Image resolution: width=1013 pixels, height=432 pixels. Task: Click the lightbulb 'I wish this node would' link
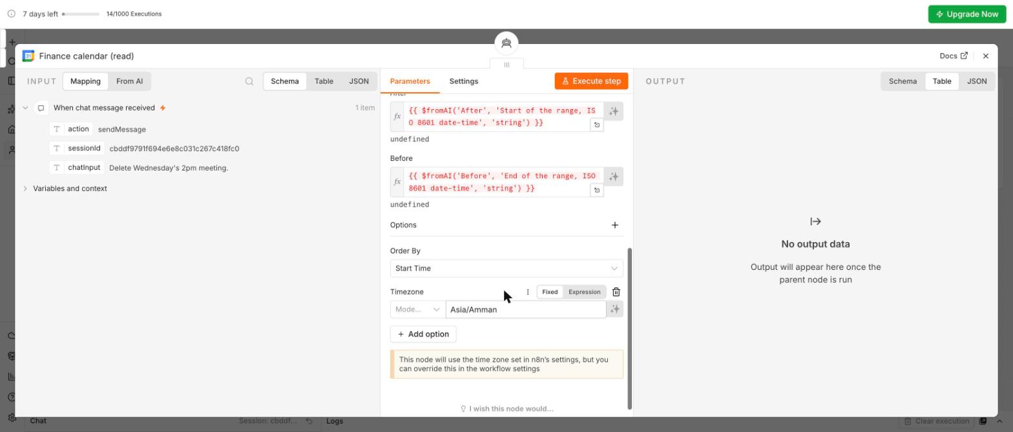506,409
